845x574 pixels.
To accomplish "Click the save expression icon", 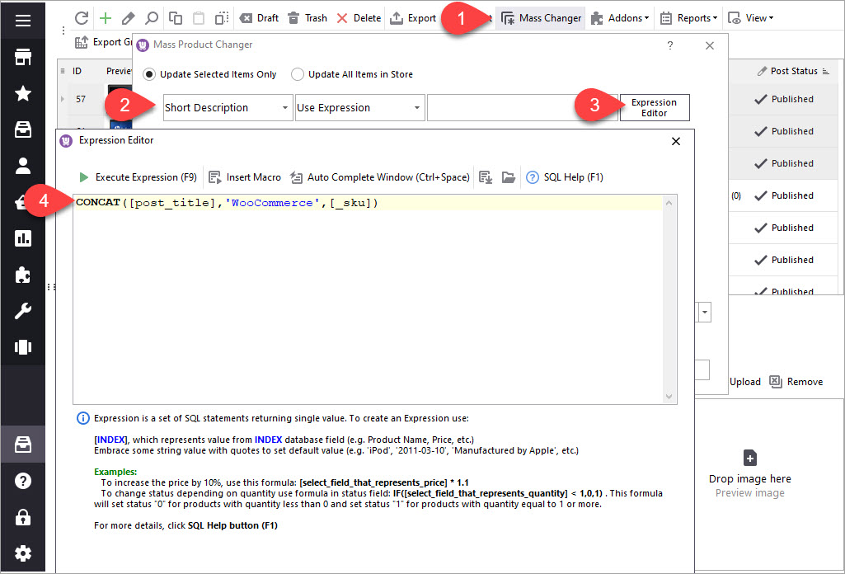I will click(x=485, y=177).
